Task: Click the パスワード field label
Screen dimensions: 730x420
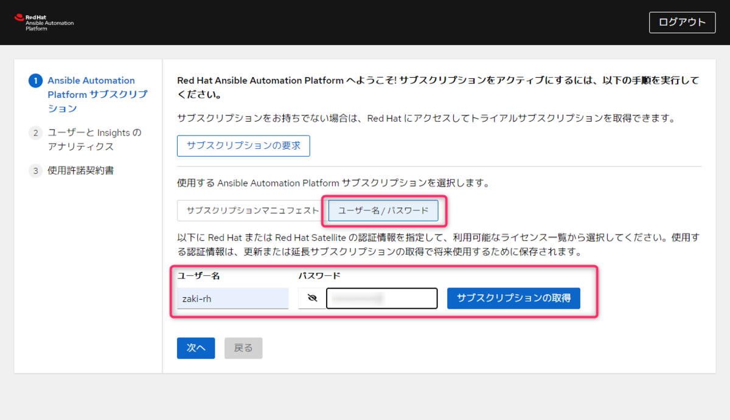Action: [319, 275]
